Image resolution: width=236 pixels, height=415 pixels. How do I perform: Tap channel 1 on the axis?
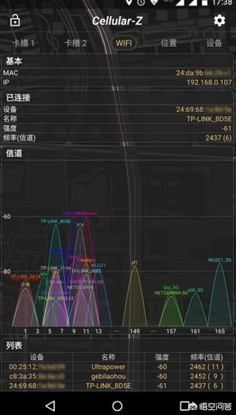tap(25, 331)
